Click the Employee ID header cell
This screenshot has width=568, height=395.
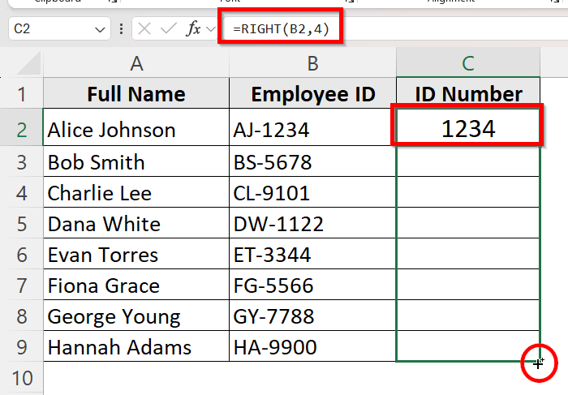tap(312, 94)
